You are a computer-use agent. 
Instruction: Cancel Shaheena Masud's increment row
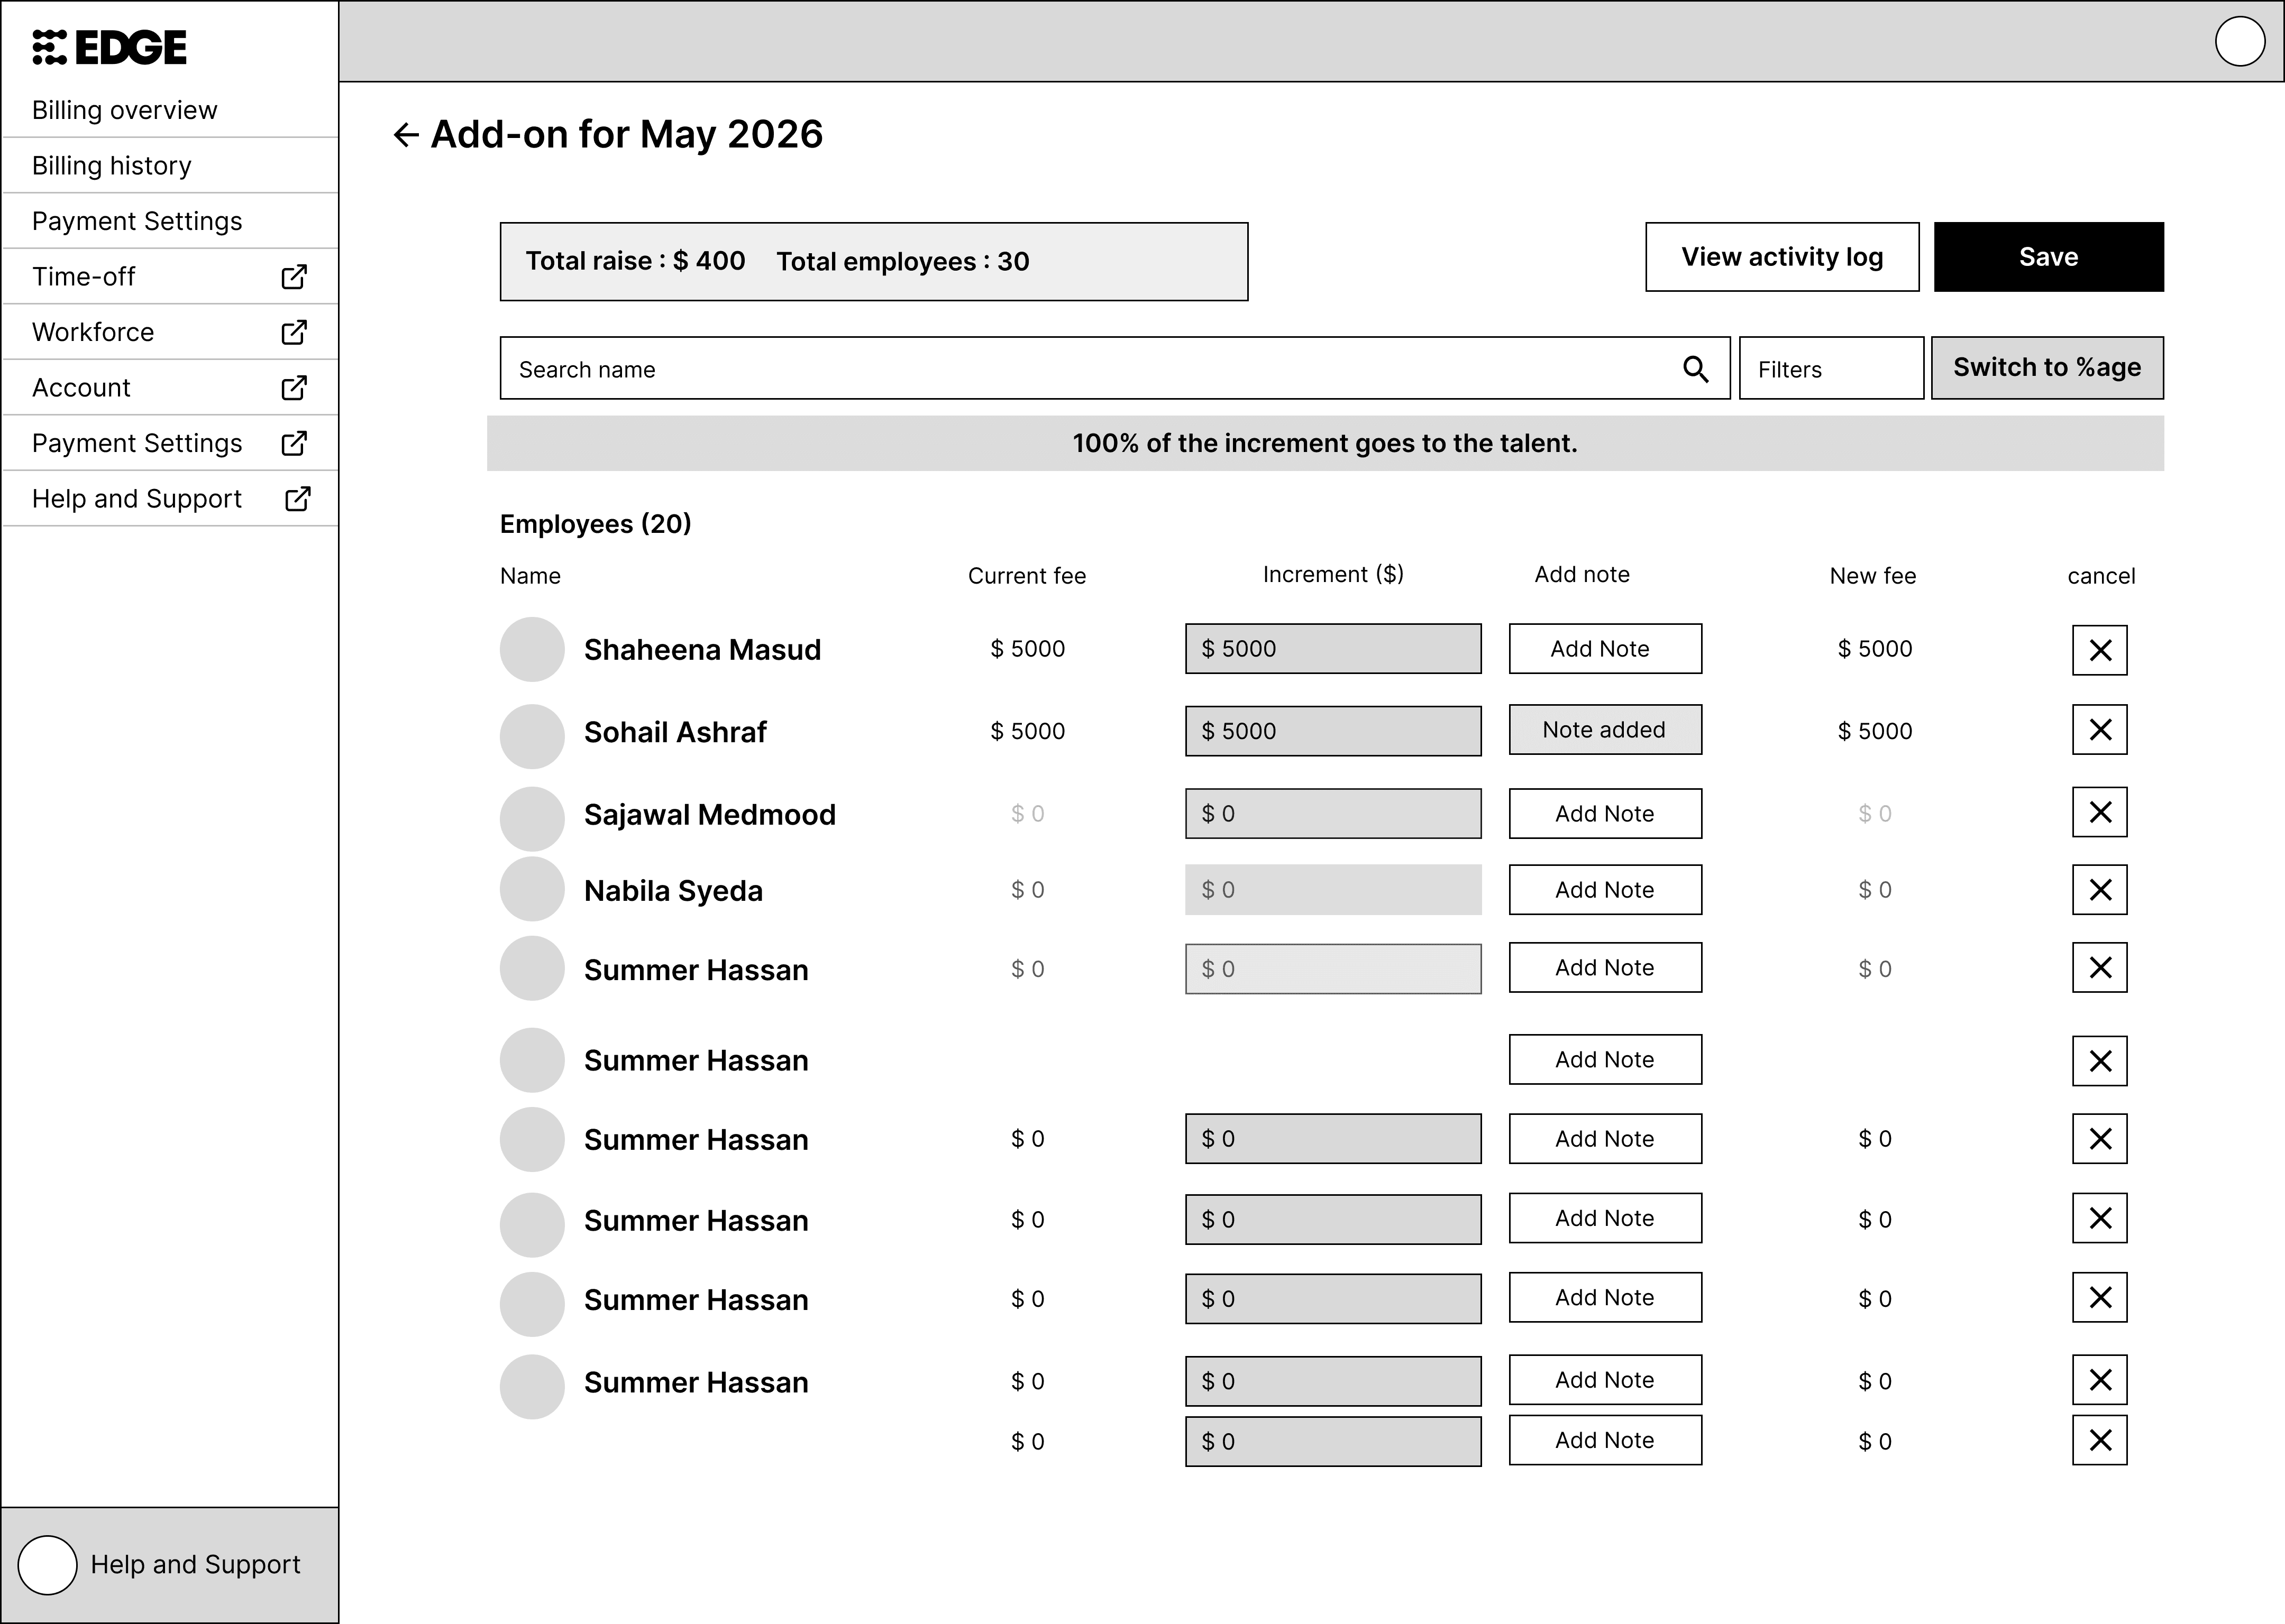2099,650
